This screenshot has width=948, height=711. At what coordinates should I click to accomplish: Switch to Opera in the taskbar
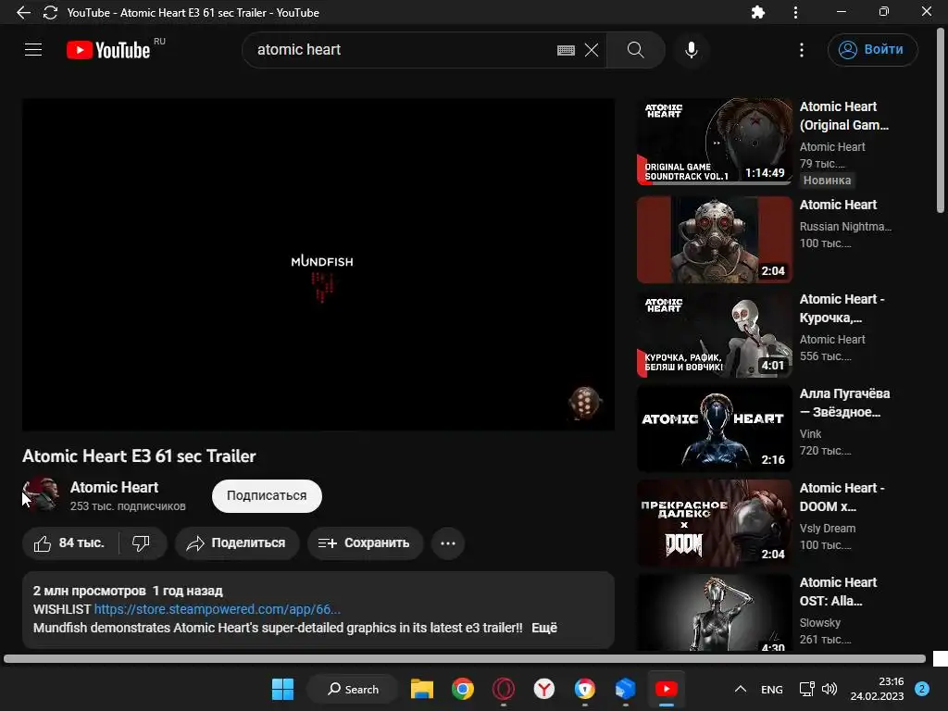click(x=504, y=689)
